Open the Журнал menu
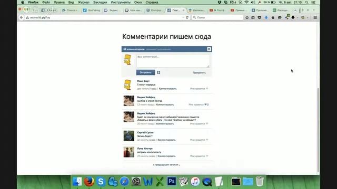Screen dimensions: 337x189 tap(84, 2)
